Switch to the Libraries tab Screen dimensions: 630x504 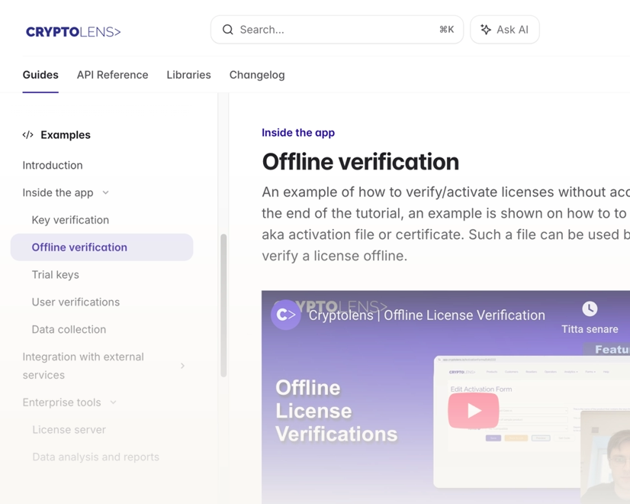[x=189, y=75]
